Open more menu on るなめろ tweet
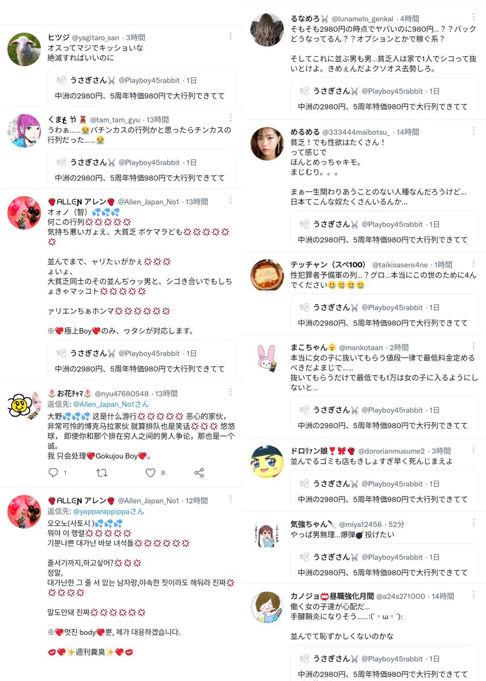486x681 pixels. (x=474, y=18)
